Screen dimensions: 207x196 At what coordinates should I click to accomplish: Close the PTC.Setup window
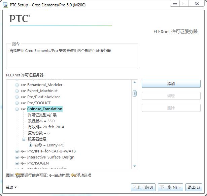[x=197, y=4]
